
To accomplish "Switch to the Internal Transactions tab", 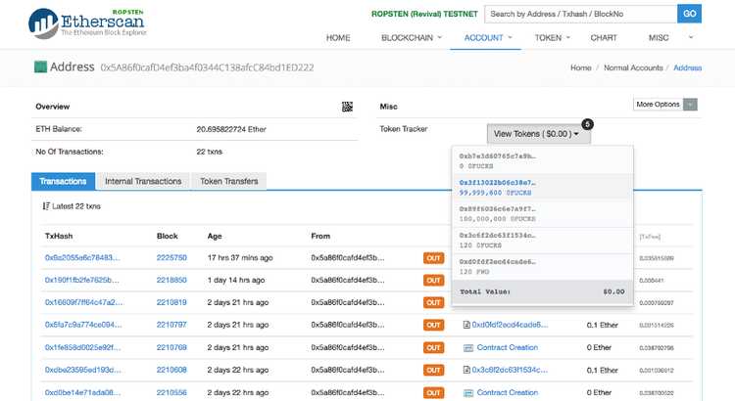I will tap(145, 181).
